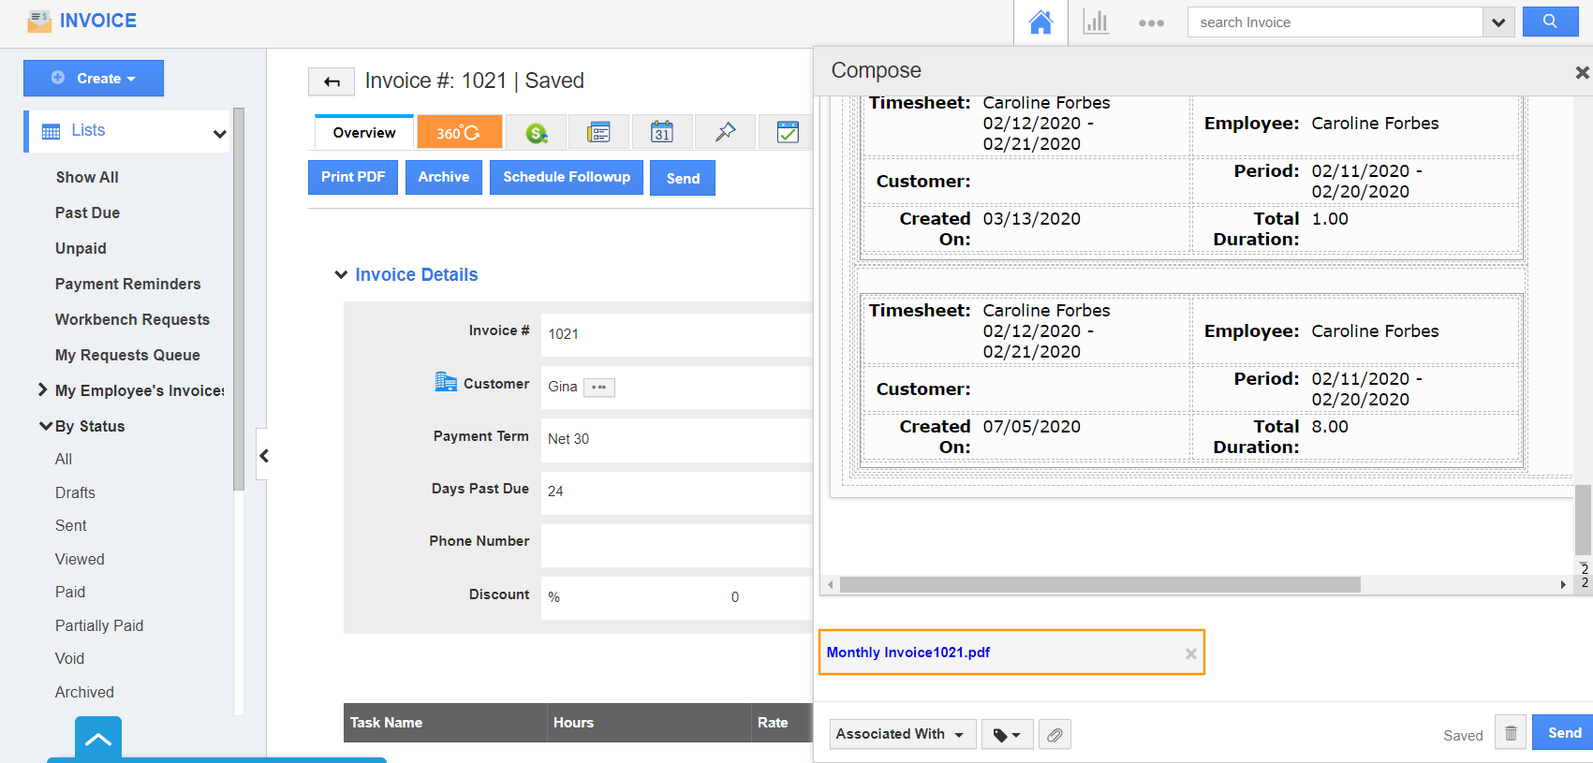Image resolution: width=1593 pixels, height=763 pixels.
Task: Delete draft with the trash icon
Action: (x=1511, y=733)
